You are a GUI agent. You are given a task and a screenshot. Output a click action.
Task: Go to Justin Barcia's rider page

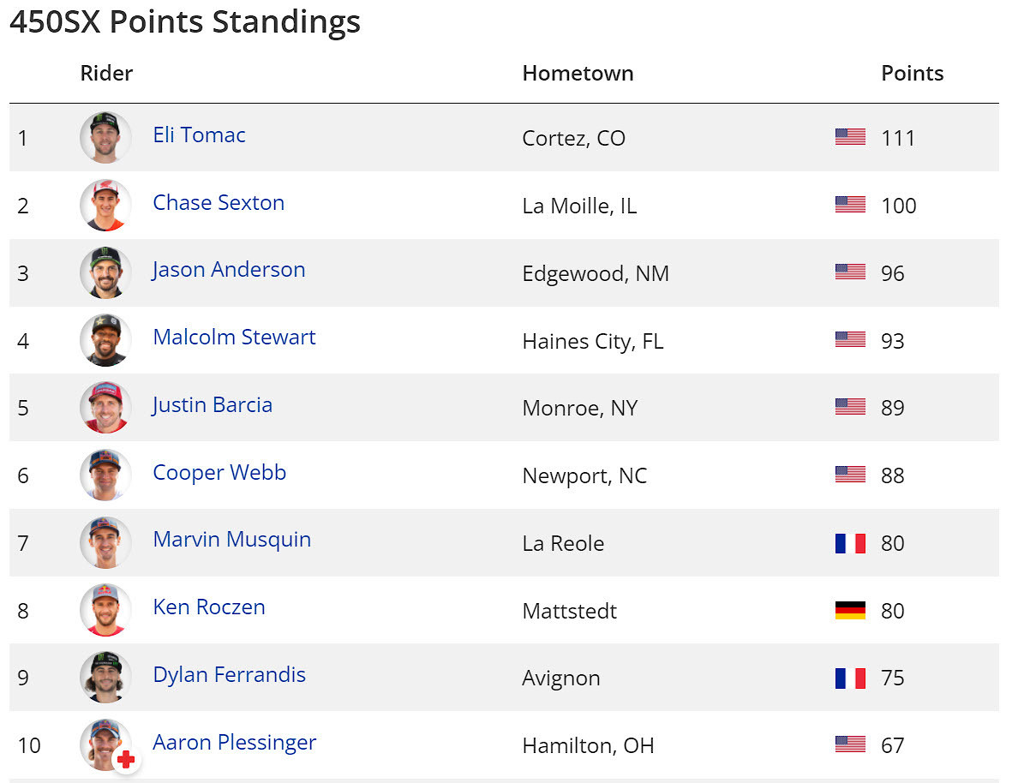click(213, 404)
